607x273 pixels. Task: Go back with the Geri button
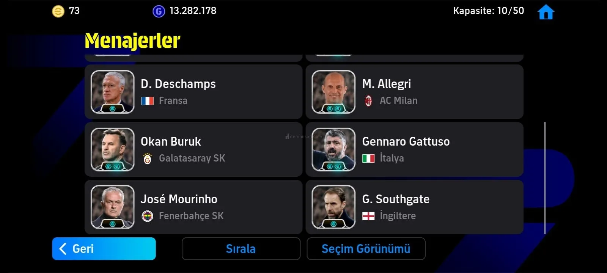click(104, 249)
